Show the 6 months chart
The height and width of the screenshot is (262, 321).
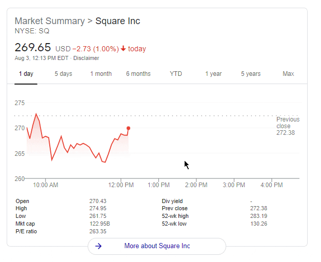(x=138, y=74)
